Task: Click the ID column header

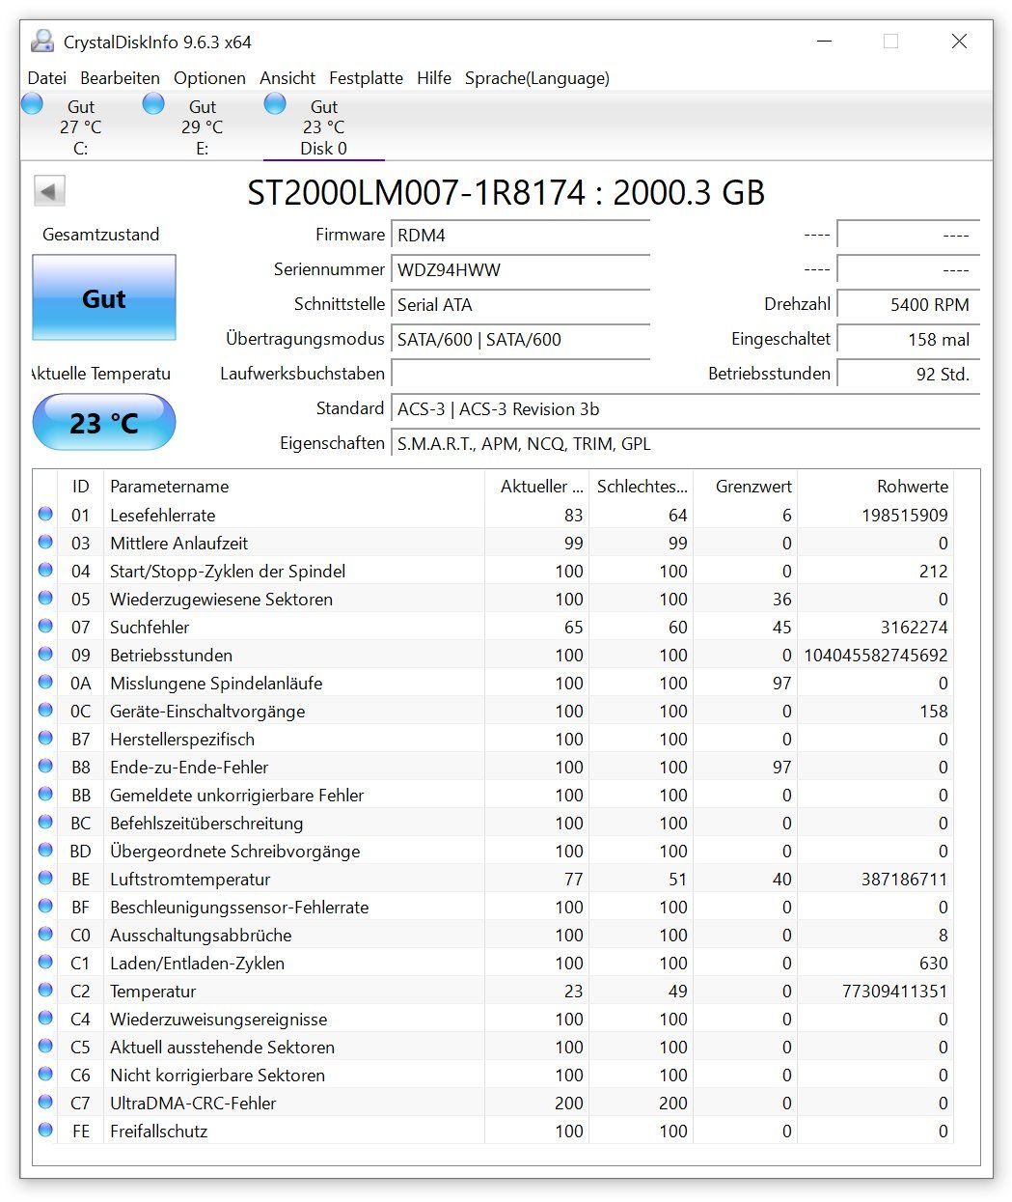Action: [x=80, y=487]
